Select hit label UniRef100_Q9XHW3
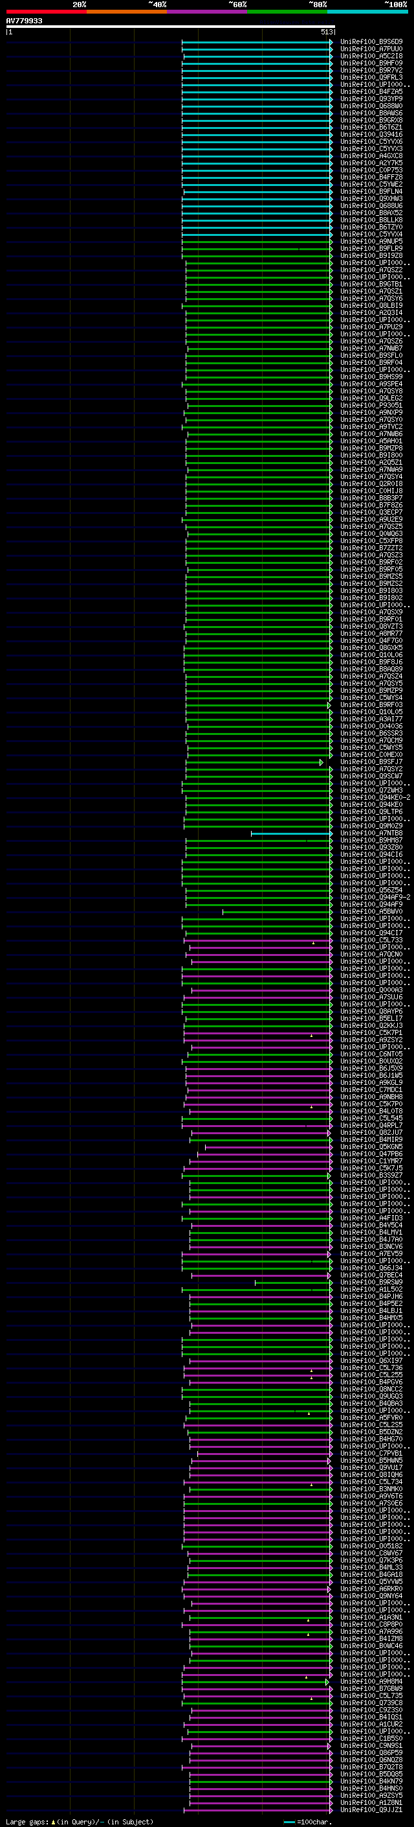414x1827 pixels. pos(371,198)
